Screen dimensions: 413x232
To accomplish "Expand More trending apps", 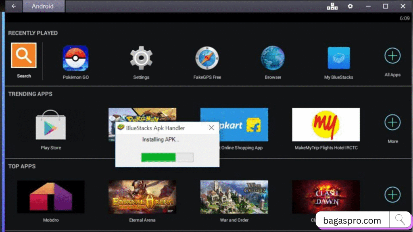I will (392, 122).
